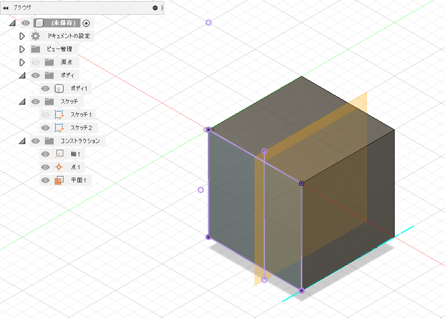Viewport: 445px width, 318px height.
Task: Show the hidden スケッチ1
Action: 45,115
